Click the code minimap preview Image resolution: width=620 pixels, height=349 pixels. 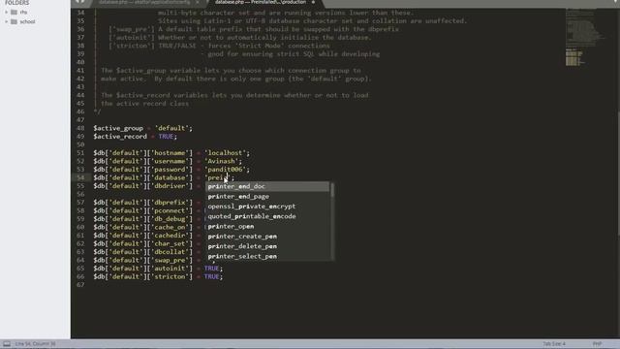585,37
